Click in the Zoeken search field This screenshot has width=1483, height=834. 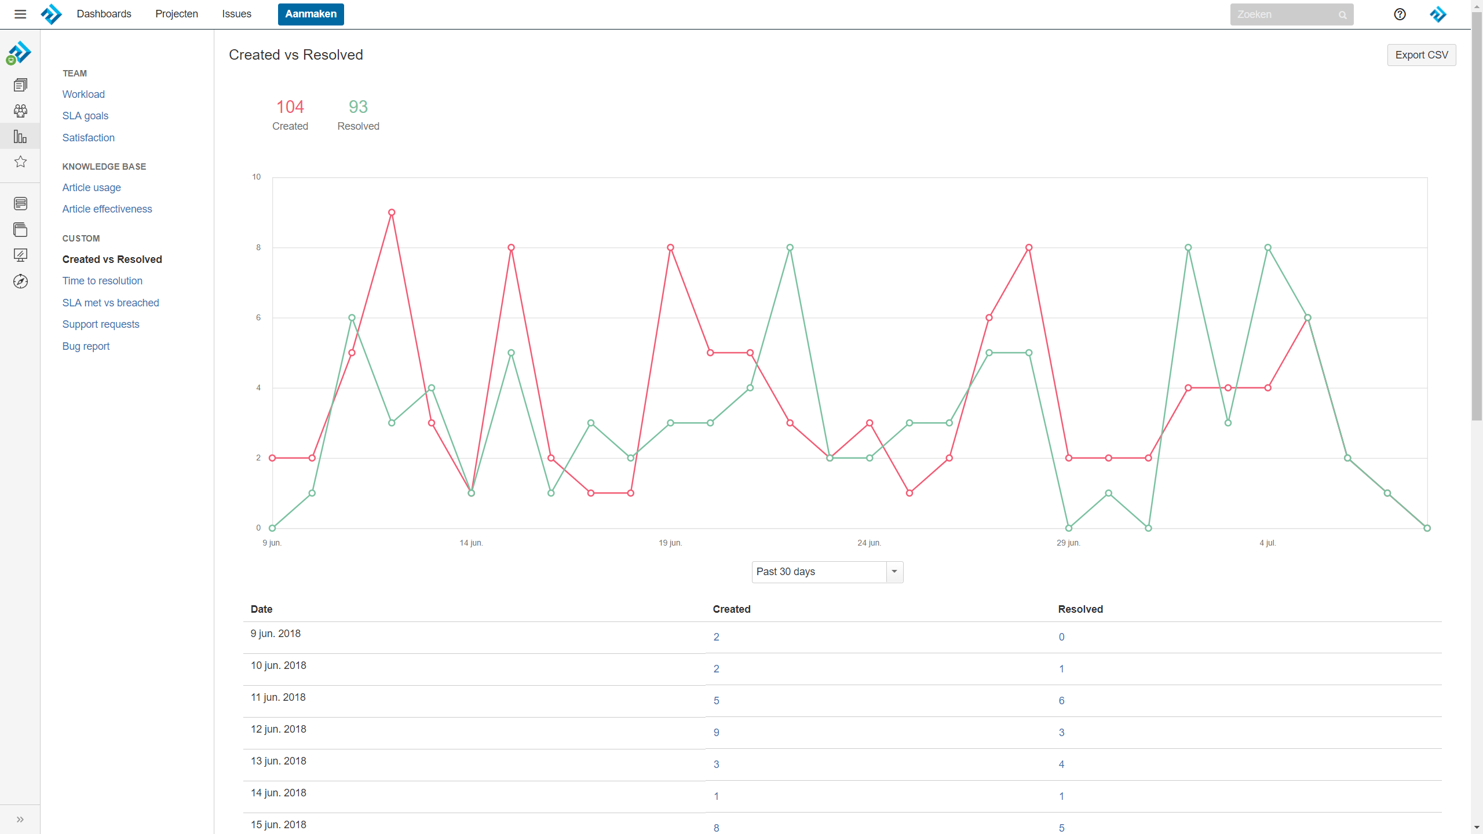pos(1292,14)
